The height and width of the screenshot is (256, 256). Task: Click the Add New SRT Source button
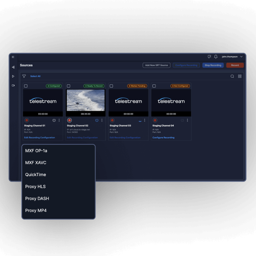point(156,65)
